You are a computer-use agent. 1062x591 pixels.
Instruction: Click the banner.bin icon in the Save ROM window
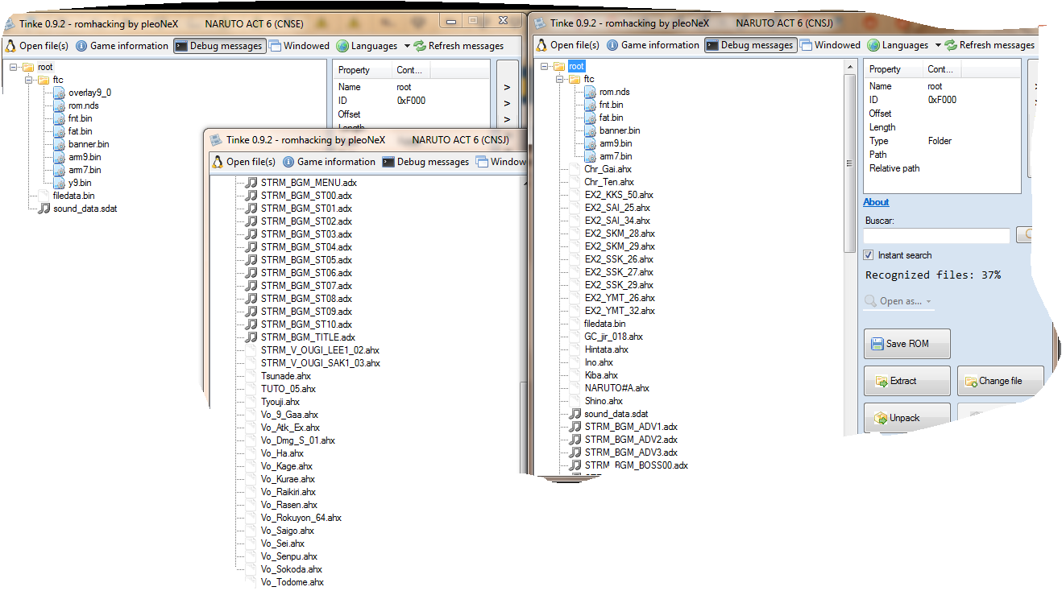(590, 130)
